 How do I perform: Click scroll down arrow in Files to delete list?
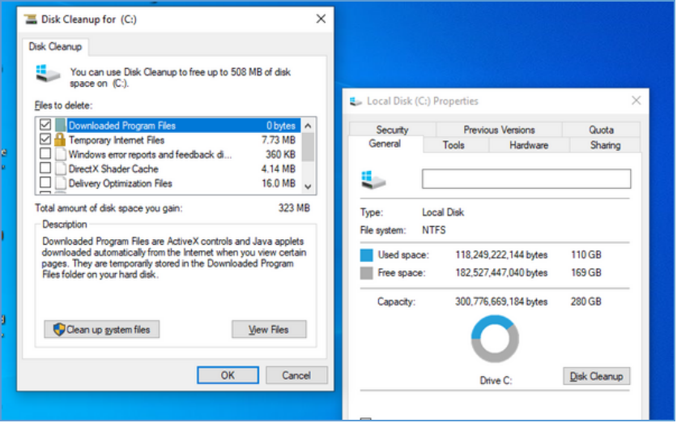click(x=308, y=186)
